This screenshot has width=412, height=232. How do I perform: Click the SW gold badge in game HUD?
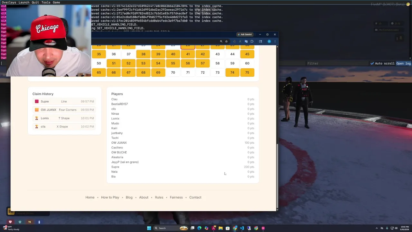pyautogui.click(x=11, y=212)
